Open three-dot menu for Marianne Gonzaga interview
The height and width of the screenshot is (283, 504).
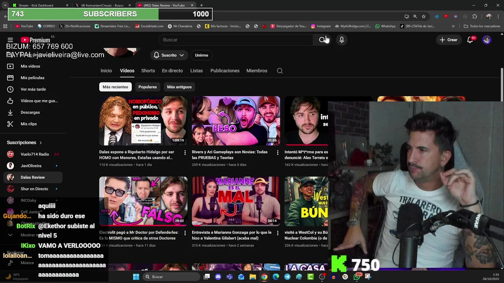278,233
